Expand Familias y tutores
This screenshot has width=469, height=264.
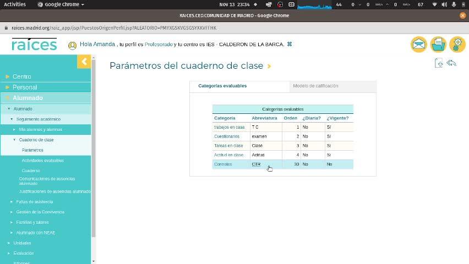[x=32, y=222]
